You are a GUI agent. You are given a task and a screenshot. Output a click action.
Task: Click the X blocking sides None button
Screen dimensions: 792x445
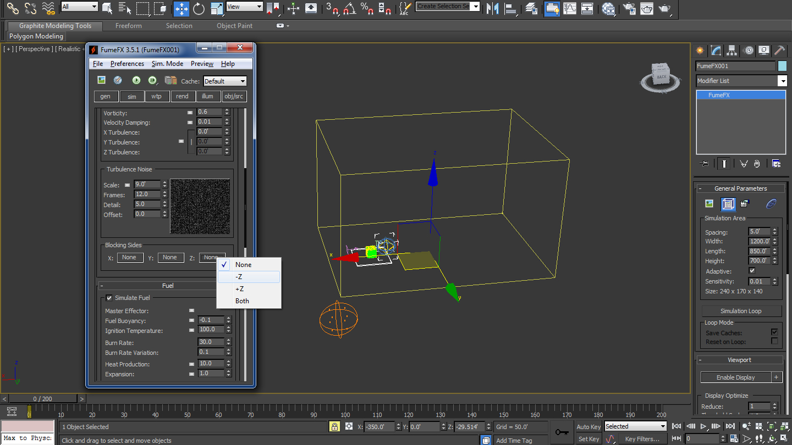coord(129,258)
